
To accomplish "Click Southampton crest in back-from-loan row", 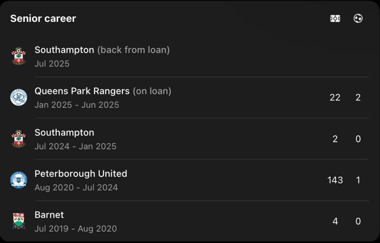I will 19,56.
